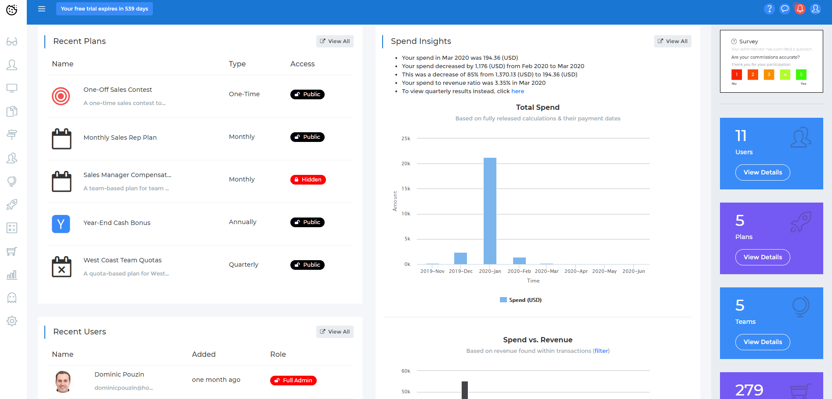Click the Spend (USD) chart legend
Viewport: 832px width, 399px height.
[x=521, y=300]
